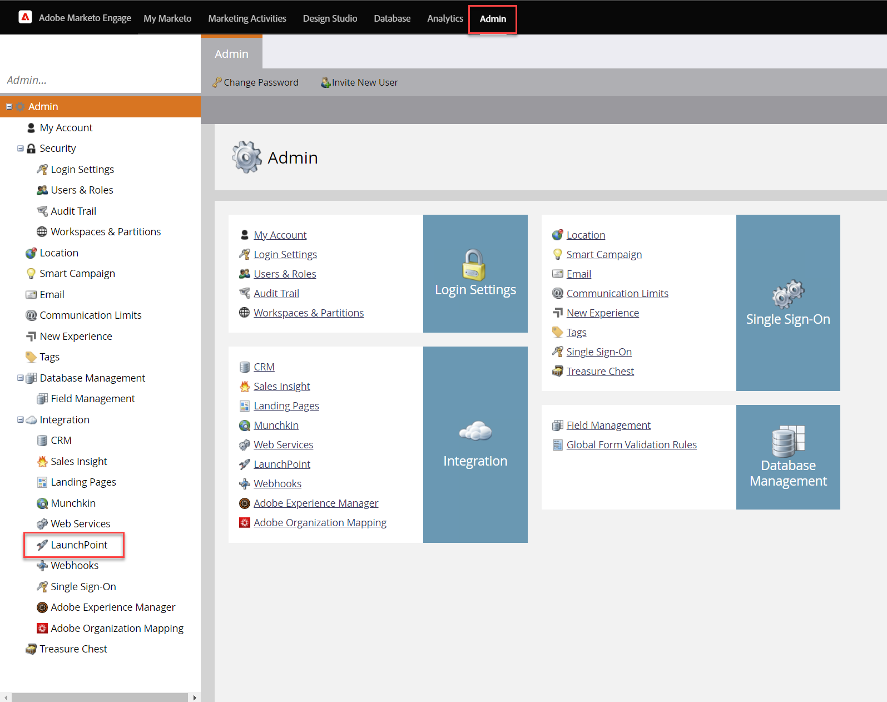Image resolution: width=887 pixels, height=702 pixels.
Task: Click the Workspaces & Partitions globe icon in tree
Action: point(42,232)
